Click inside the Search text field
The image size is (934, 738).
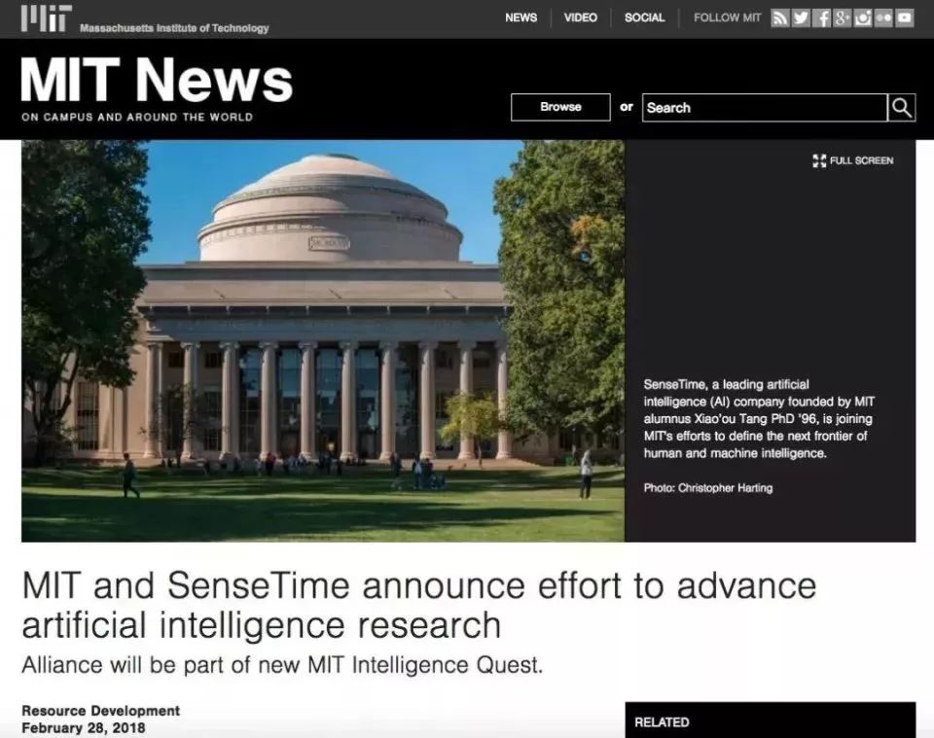[764, 108]
